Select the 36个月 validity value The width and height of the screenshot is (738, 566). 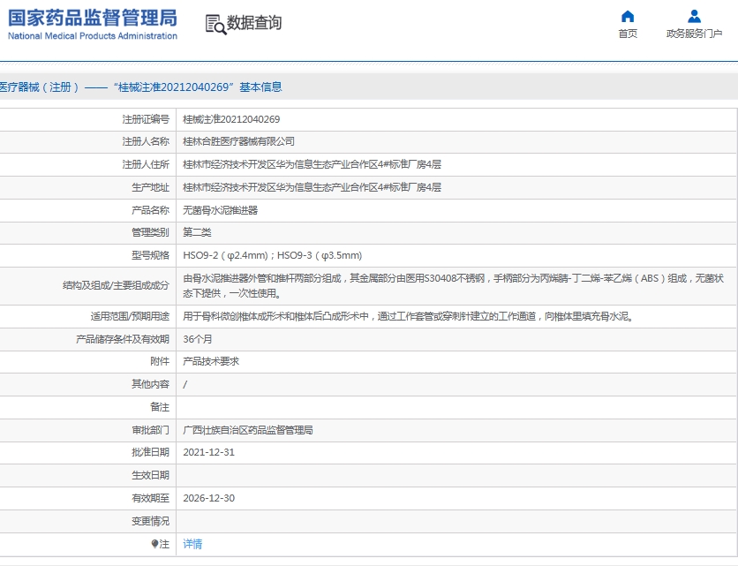[198, 339]
